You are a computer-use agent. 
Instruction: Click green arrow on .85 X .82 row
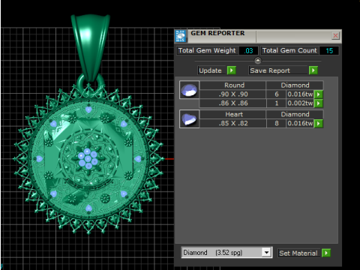coord(319,124)
